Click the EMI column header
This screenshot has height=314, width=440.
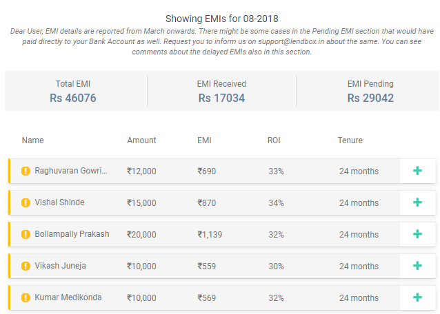tap(204, 140)
